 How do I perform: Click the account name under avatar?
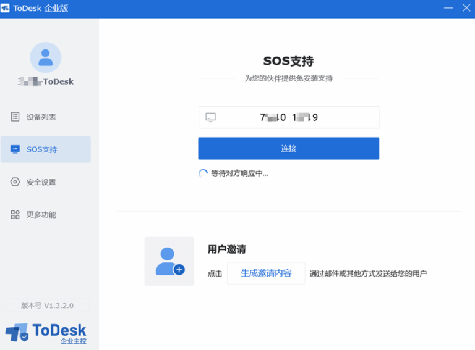pyautogui.click(x=46, y=81)
